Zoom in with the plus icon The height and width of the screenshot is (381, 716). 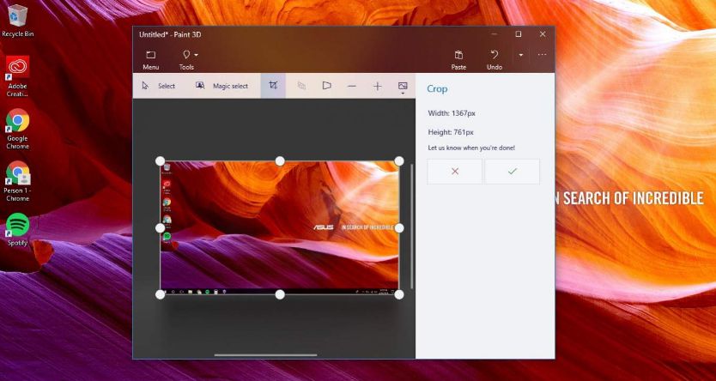pyautogui.click(x=377, y=86)
